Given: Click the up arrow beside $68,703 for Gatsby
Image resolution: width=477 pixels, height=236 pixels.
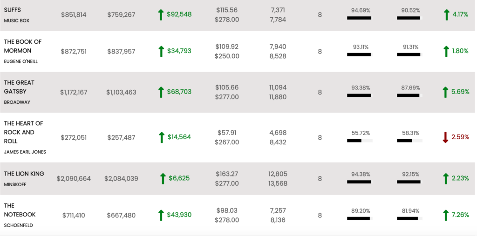Looking at the screenshot, I should [x=161, y=92].
